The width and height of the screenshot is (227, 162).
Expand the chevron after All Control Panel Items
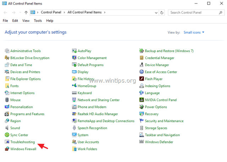coord(105,12)
